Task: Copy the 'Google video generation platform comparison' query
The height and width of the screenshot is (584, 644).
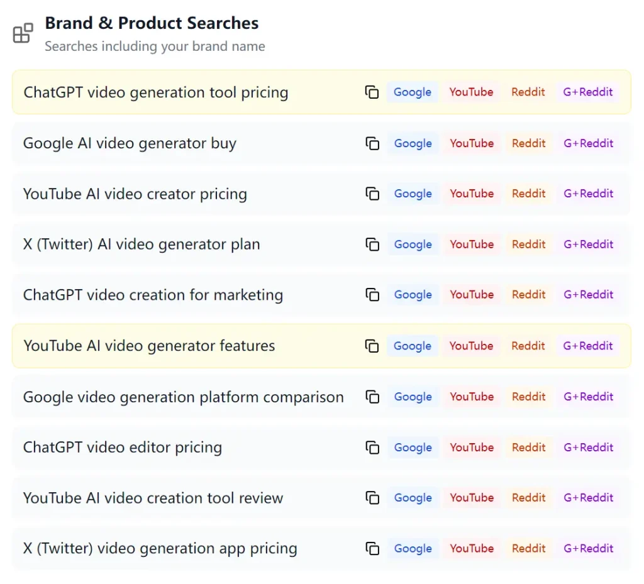Action: pos(372,397)
